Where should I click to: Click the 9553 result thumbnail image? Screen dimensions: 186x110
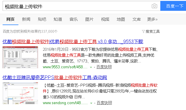tap(20, 57)
